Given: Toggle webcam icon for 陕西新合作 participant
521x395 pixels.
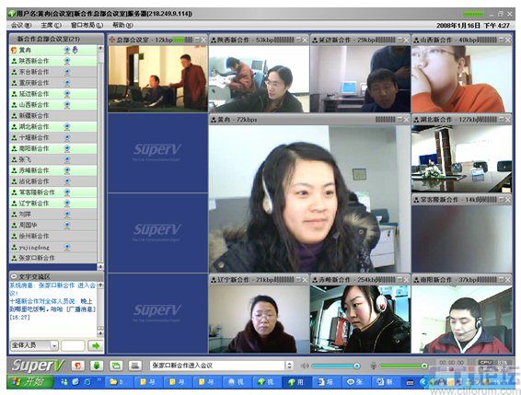Looking at the screenshot, I should click(67, 61).
